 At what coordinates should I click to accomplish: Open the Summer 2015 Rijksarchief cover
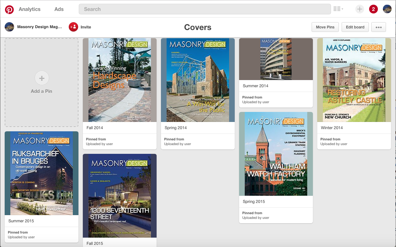tap(42, 173)
